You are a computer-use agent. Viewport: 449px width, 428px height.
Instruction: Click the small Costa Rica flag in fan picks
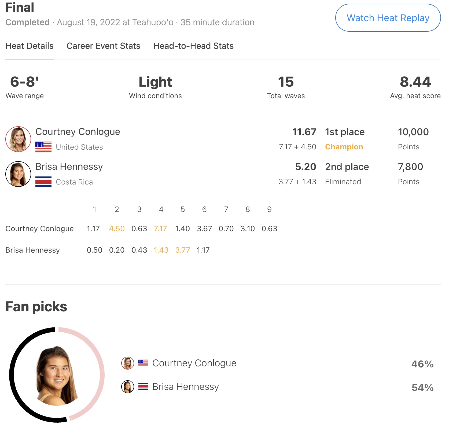pos(143,387)
